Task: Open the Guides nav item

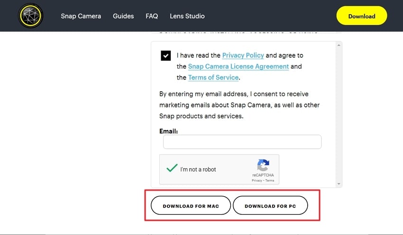Action: (x=123, y=16)
